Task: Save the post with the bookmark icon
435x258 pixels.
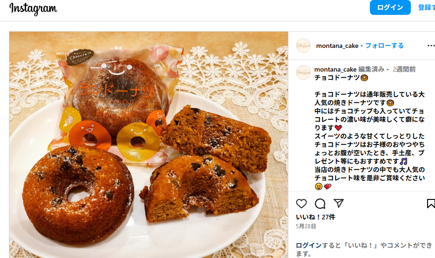Action: (431, 204)
